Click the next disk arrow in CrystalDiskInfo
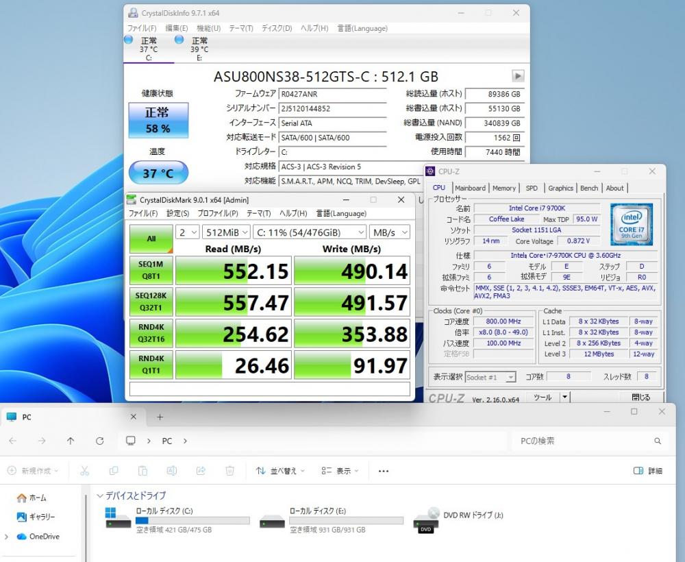The width and height of the screenshot is (685, 562). click(518, 76)
